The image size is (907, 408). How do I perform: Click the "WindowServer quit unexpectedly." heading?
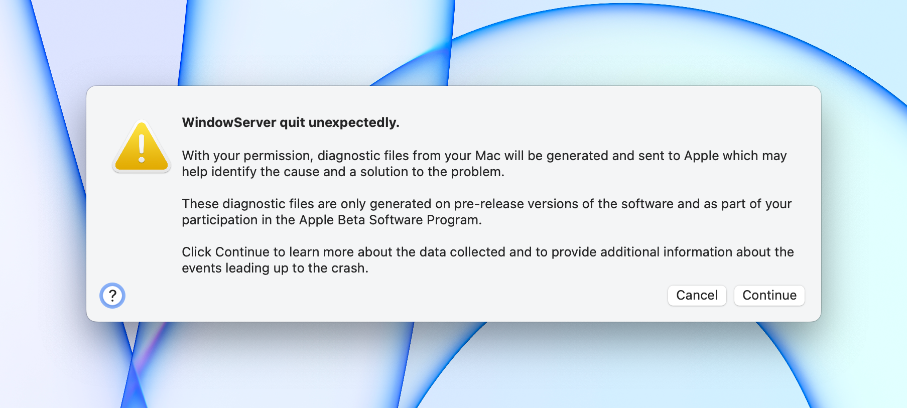291,122
